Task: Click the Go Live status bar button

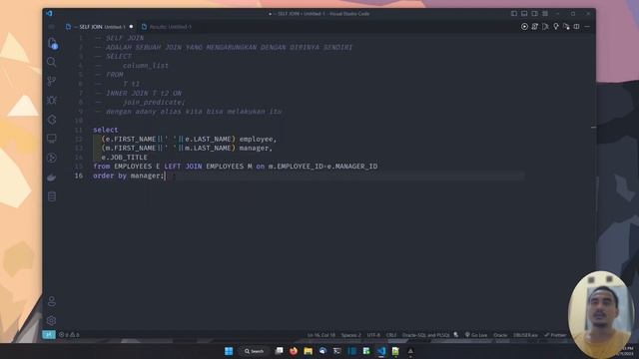Action: tap(476, 335)
